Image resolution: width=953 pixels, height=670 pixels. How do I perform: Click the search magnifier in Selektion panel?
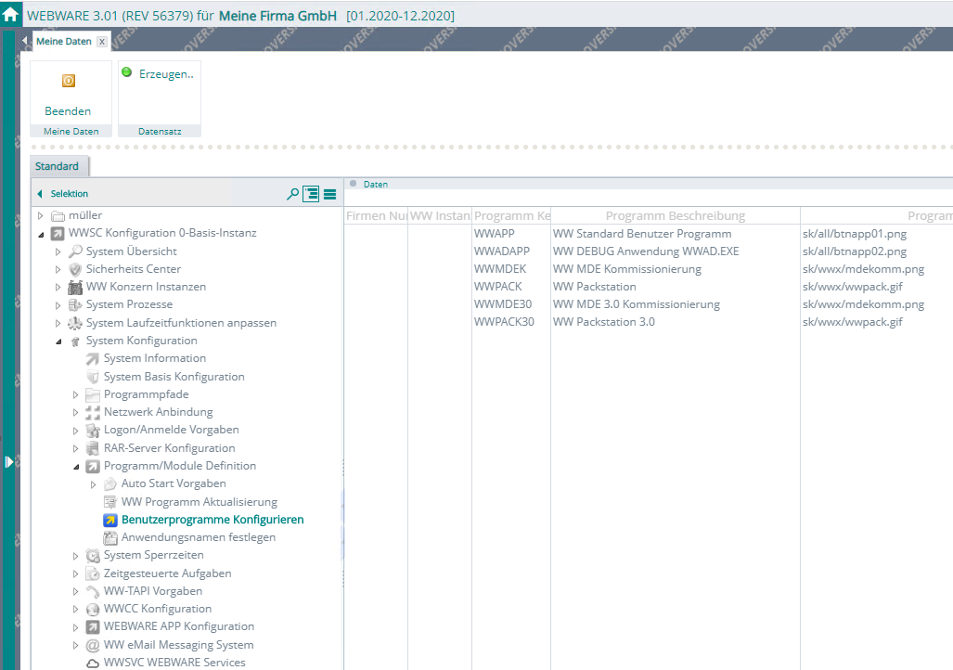coord(292,194)
